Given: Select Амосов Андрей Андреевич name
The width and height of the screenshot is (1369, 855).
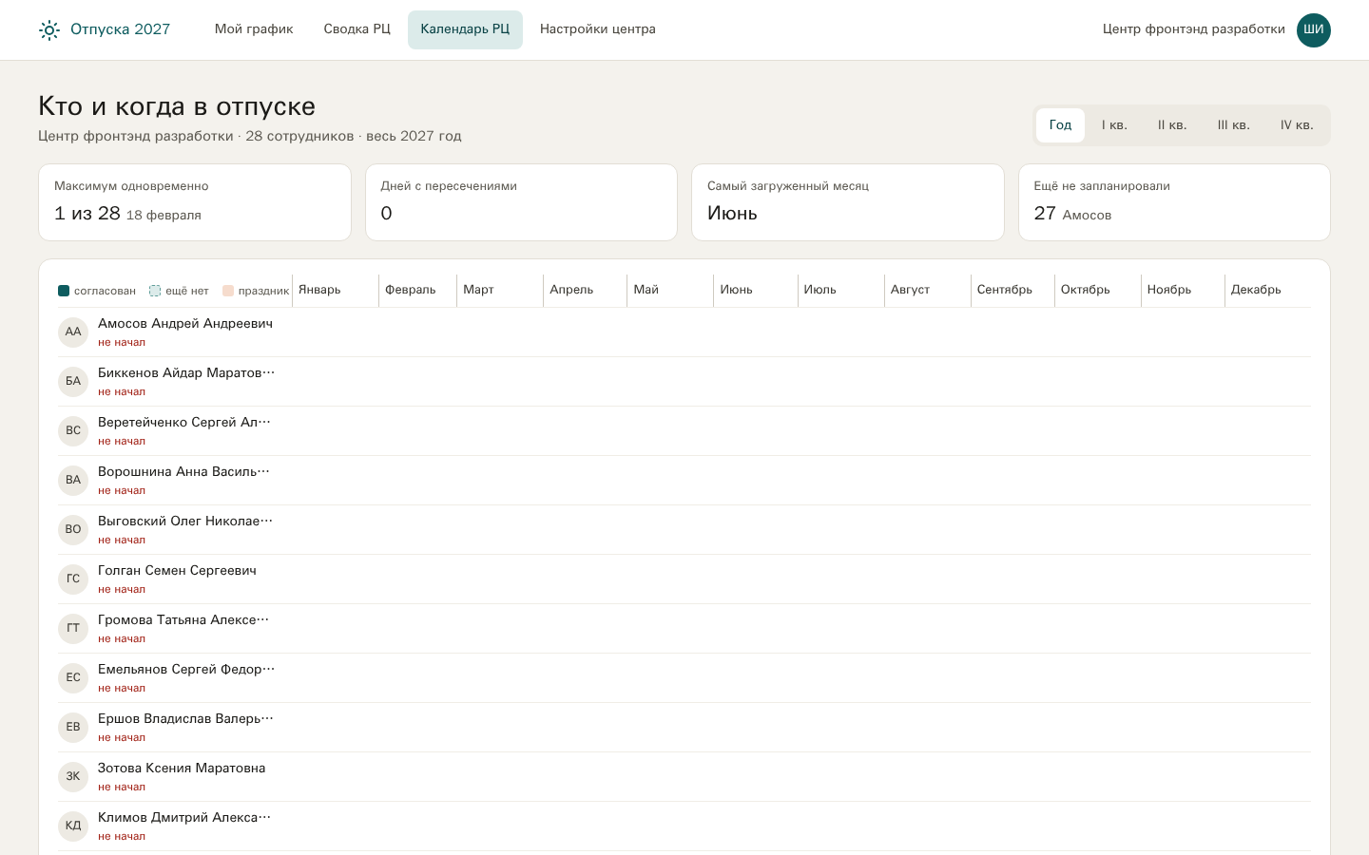Looking at the screenshot, I should click(185, 324).
